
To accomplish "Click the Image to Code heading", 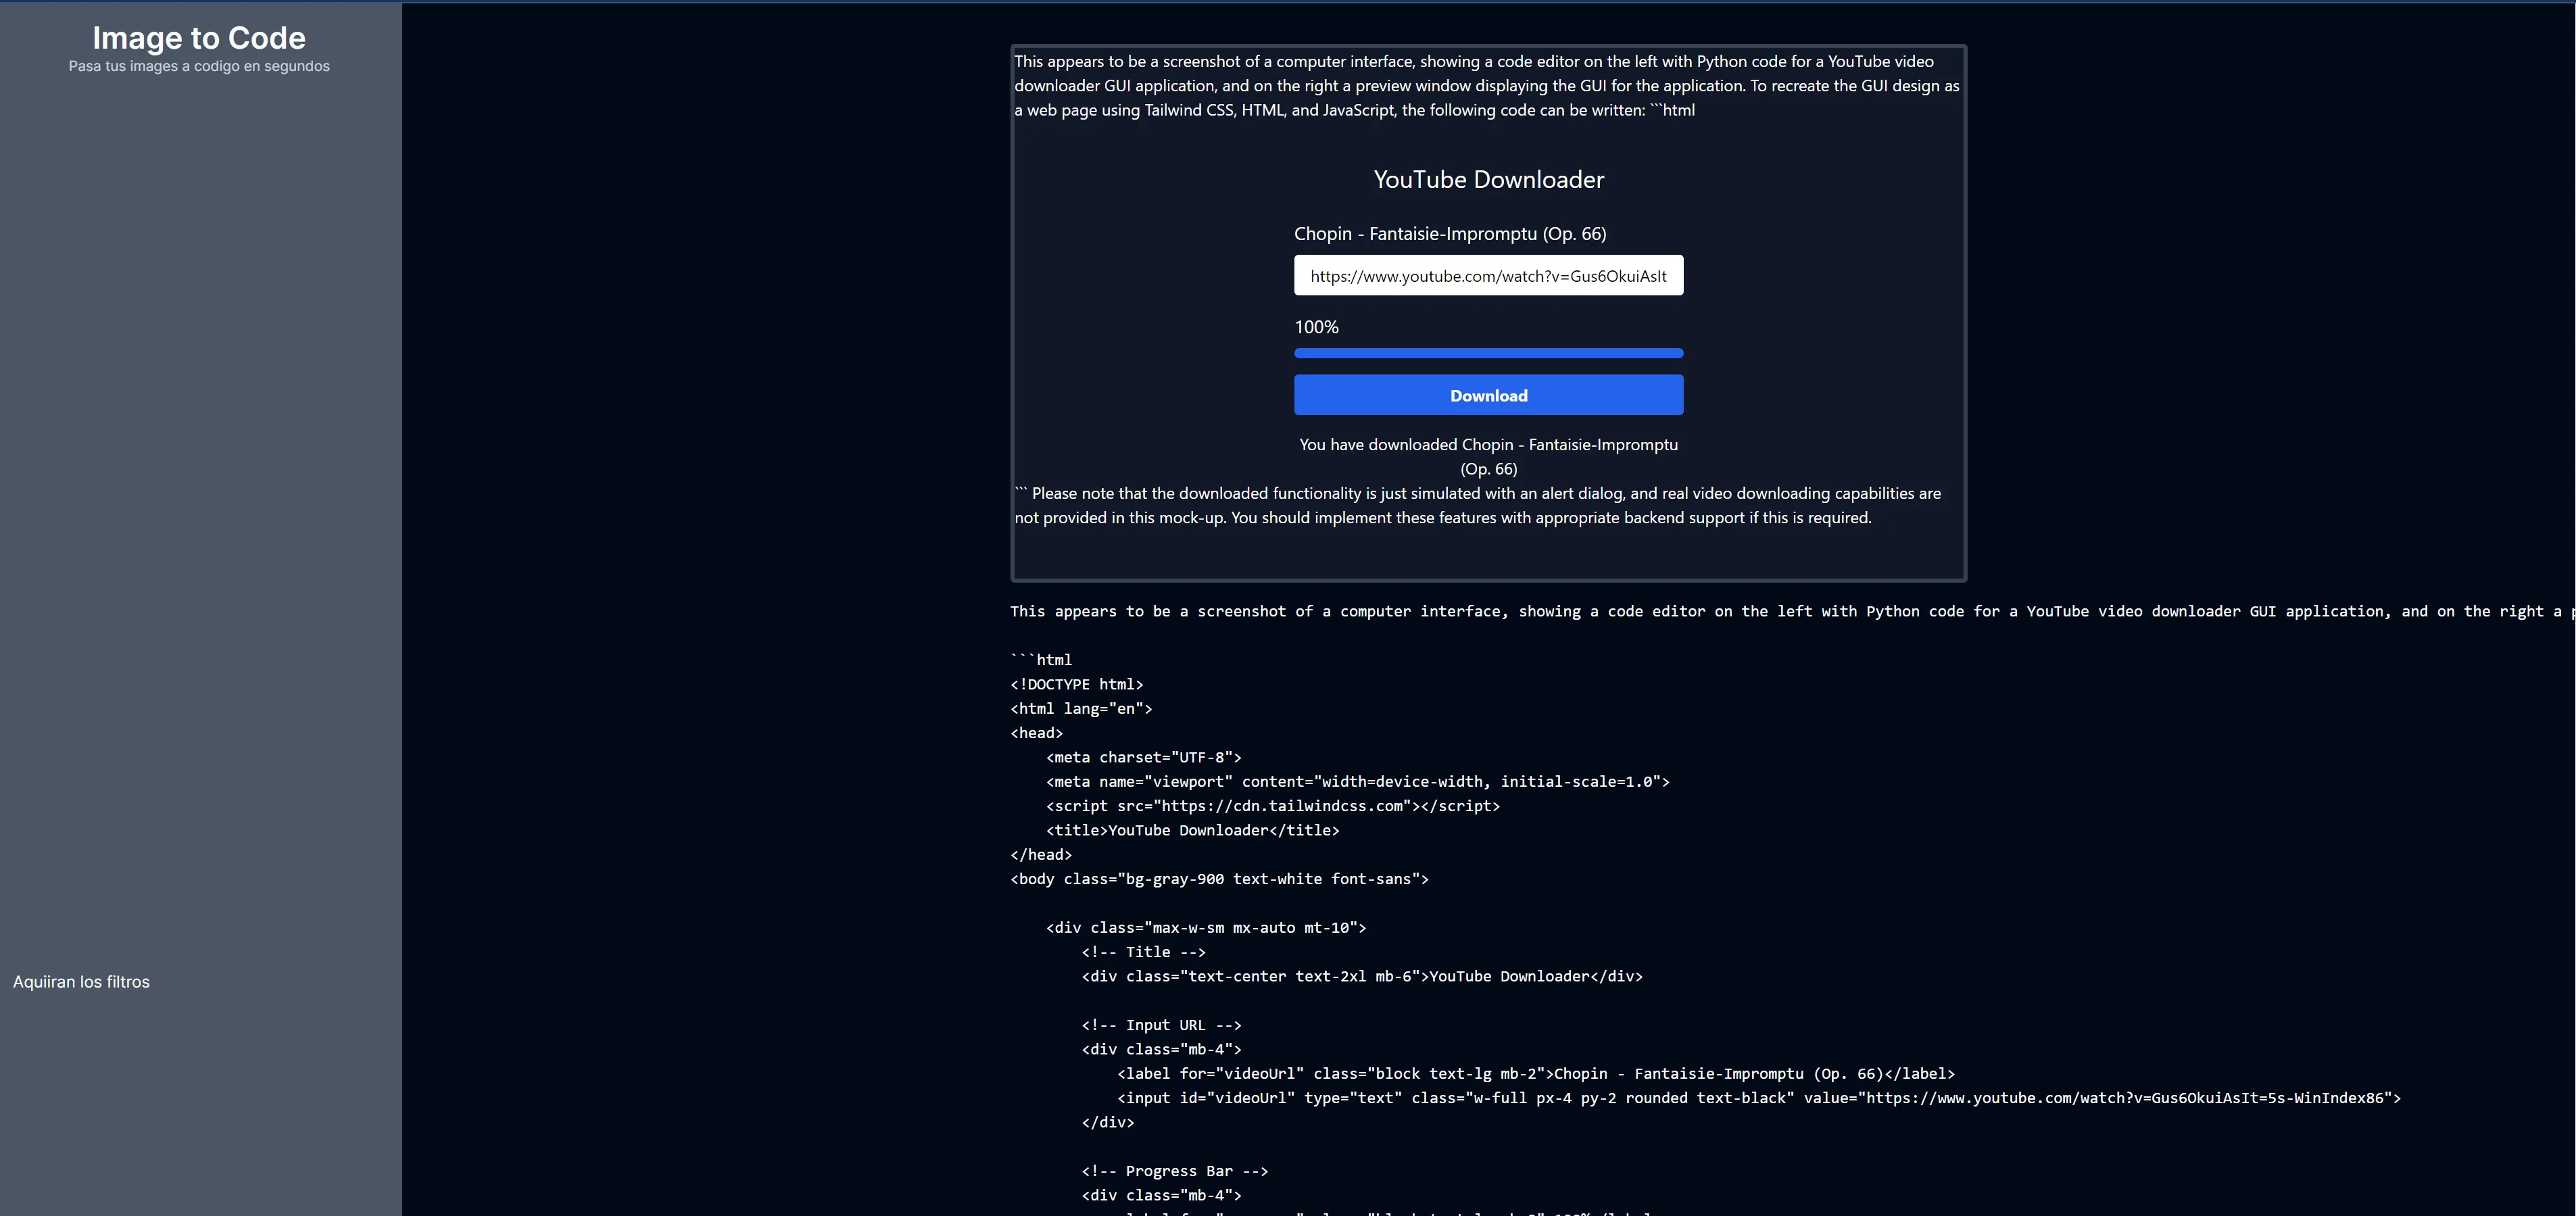I will [199, 38].
